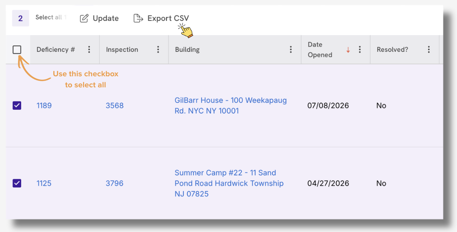Screen dimensions: 457x232
Task: Open Deficiency # column options menu
Action: pos(89,49)
